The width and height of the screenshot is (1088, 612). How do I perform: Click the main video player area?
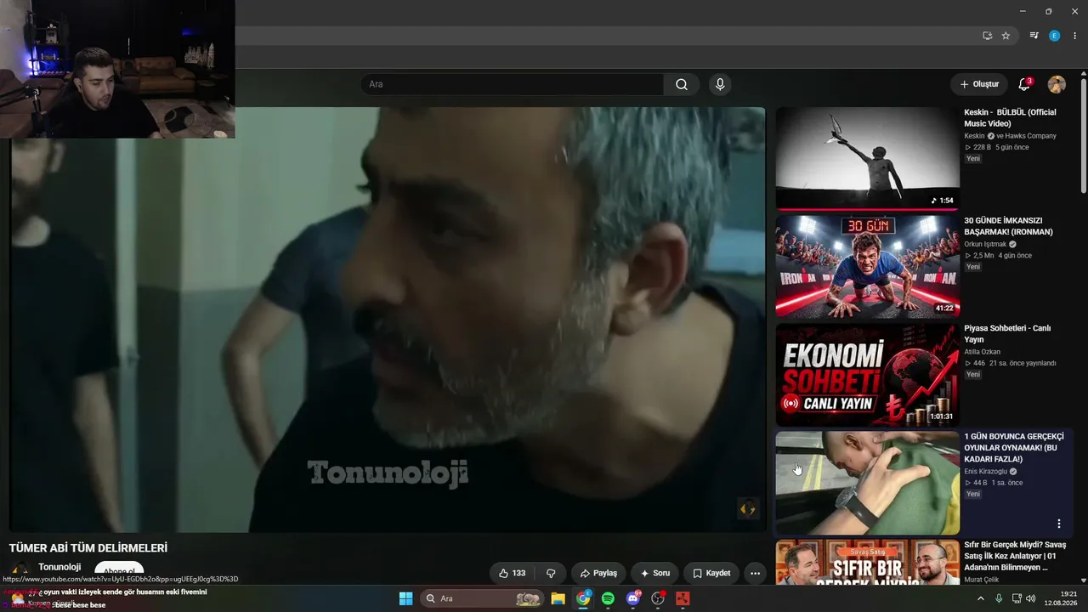point(388,320)
